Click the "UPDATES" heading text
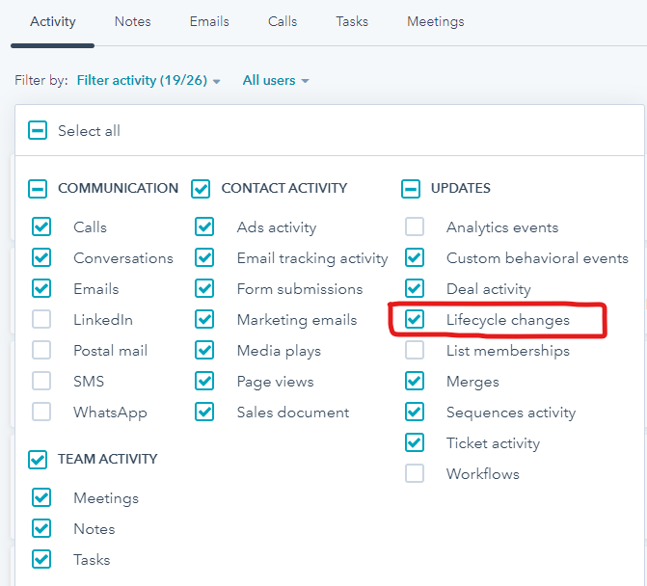Screen dimensions: 647x586 point(461,189)
